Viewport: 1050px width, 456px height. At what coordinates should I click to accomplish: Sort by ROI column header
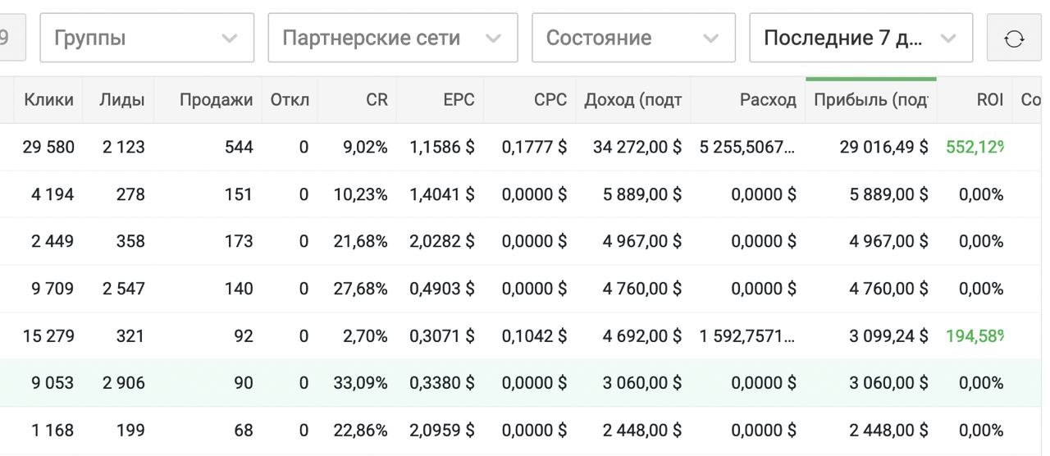click(x=990, y=100)
